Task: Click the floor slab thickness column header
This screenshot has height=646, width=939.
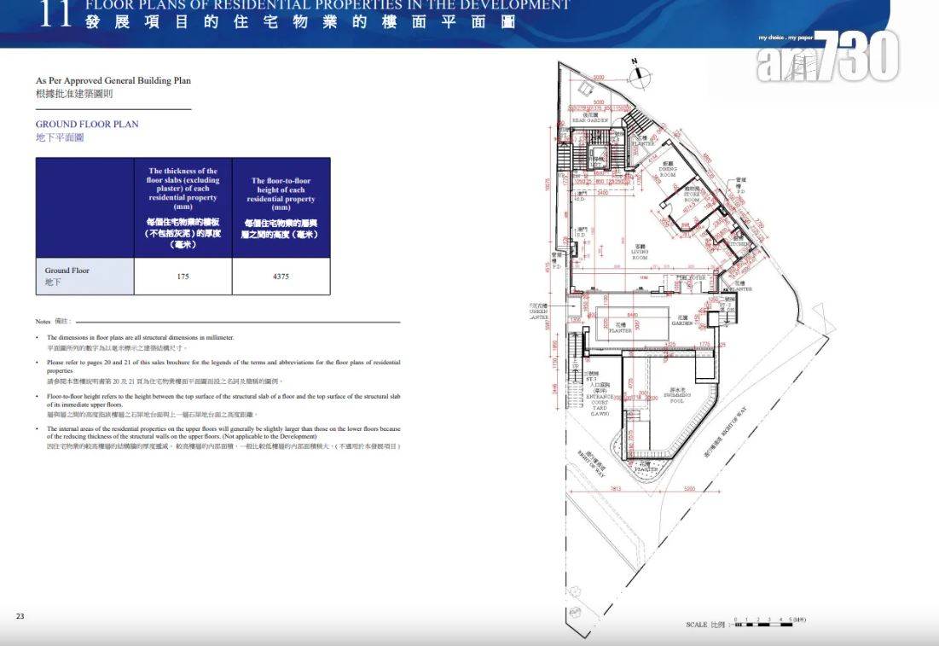Action: tap(183, 207)
